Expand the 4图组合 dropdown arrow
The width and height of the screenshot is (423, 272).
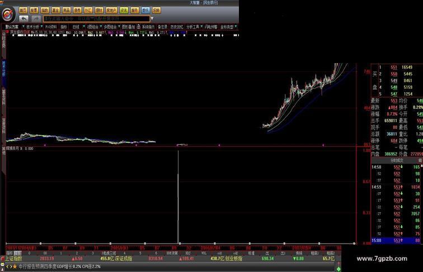(101, 26)
